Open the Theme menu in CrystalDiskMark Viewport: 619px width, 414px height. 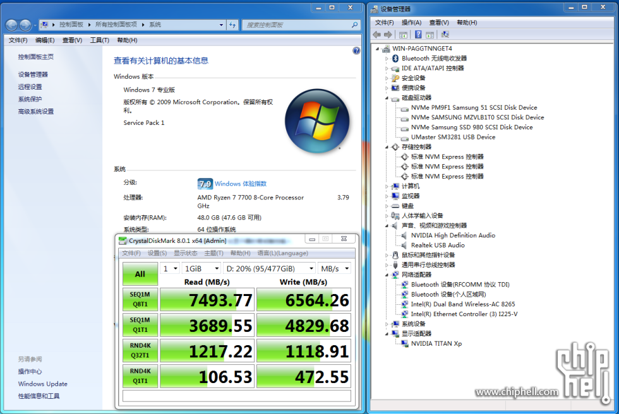coord(214,253)
